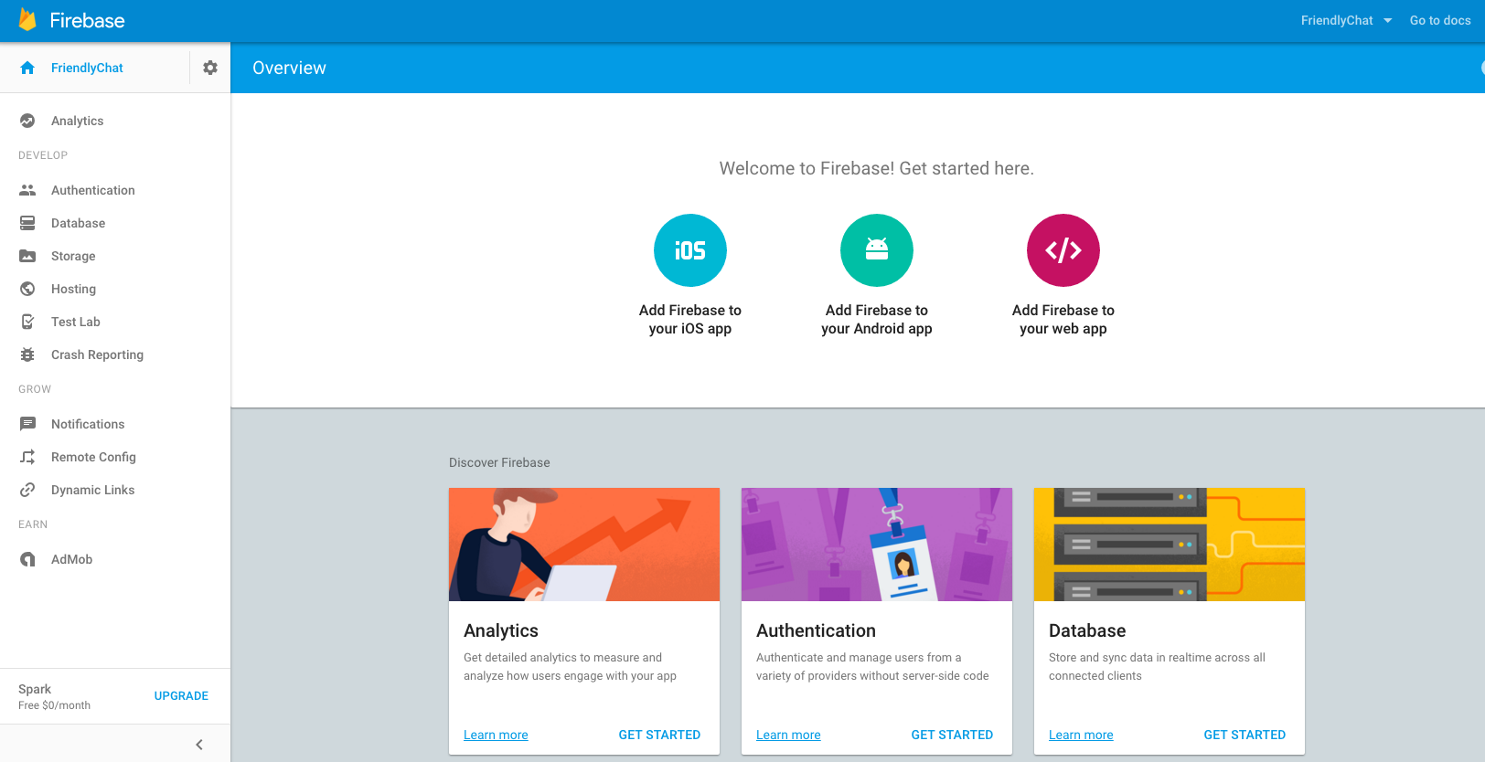Follow Learn more link under Database
The image size is (1485, 762).
pos(1081,735)
